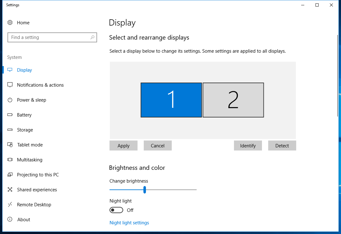Image resolution: width=341 pixels, height=234 pixels.
Task: Open Notifications & actions settings
Action: pos(40,85)
